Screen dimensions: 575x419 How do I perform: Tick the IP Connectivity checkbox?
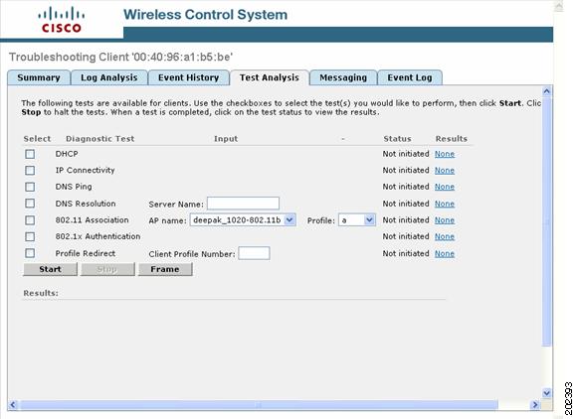[x=30, y=170]
